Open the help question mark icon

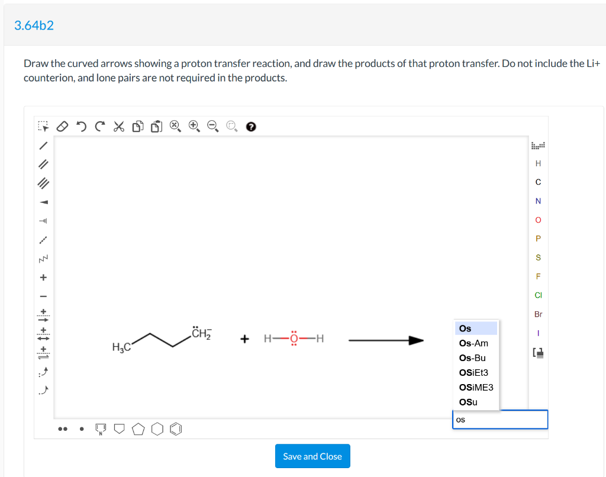point(251,126)
